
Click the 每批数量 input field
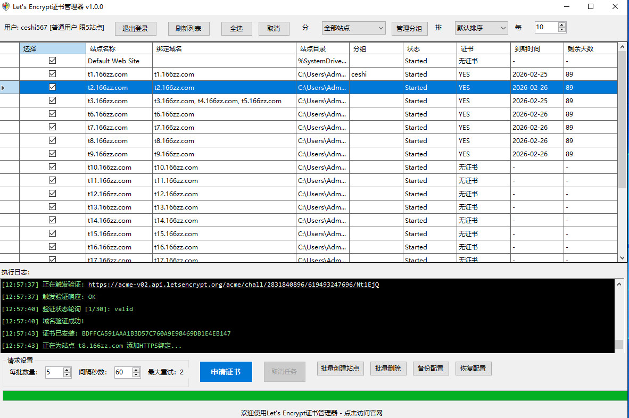click(53, 372)
